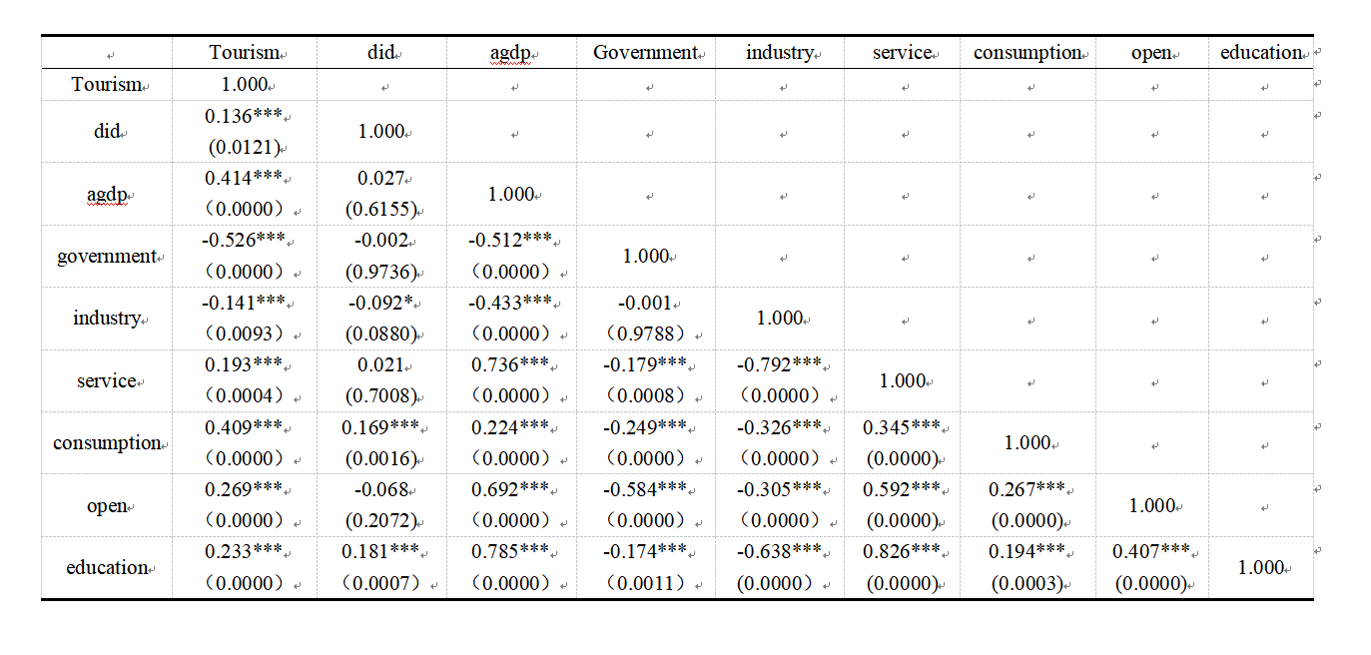Click the 0.736*** service-agdp value
Screen dimensions: 1371x655
pyautogui.click(x=510, y=365)
